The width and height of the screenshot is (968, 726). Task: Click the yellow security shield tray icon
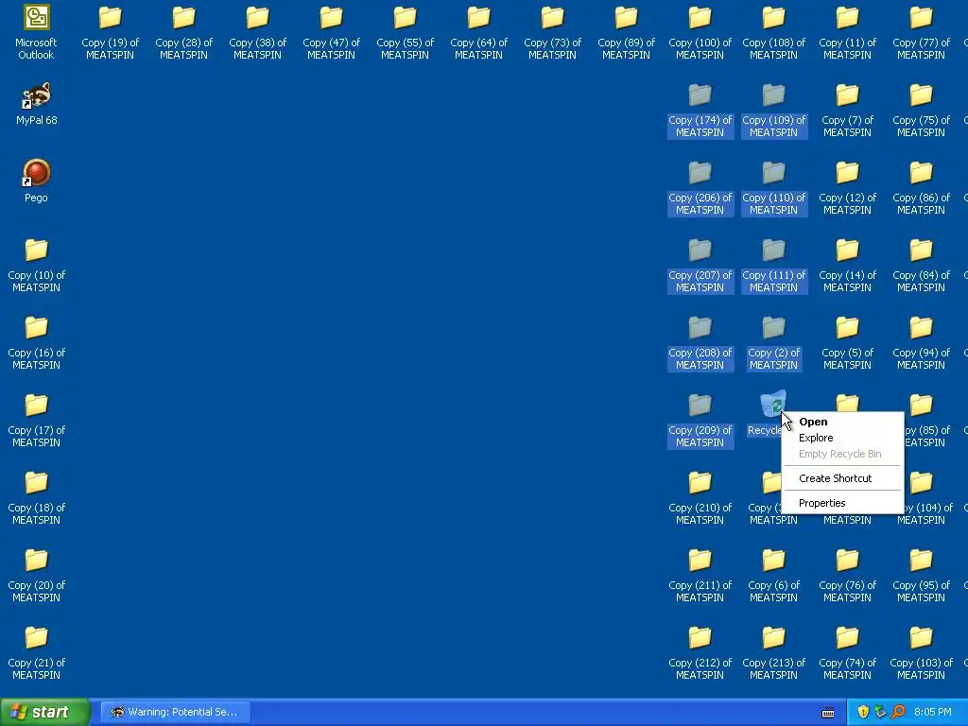(x=863, y=712)
